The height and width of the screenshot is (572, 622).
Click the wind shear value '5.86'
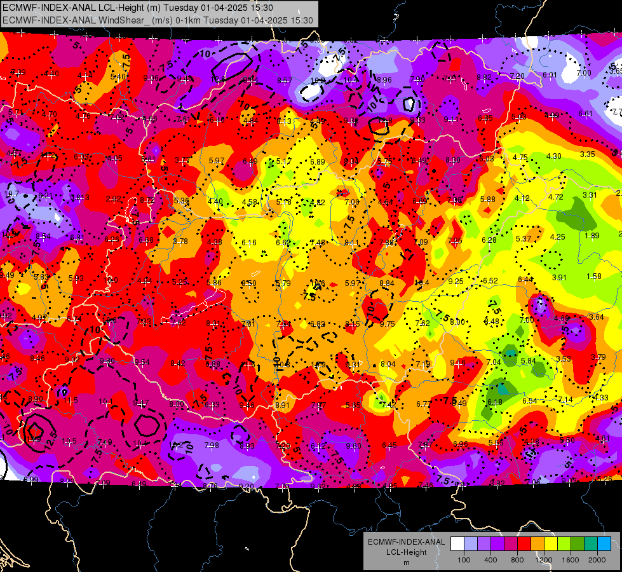[x=214, y=283]
